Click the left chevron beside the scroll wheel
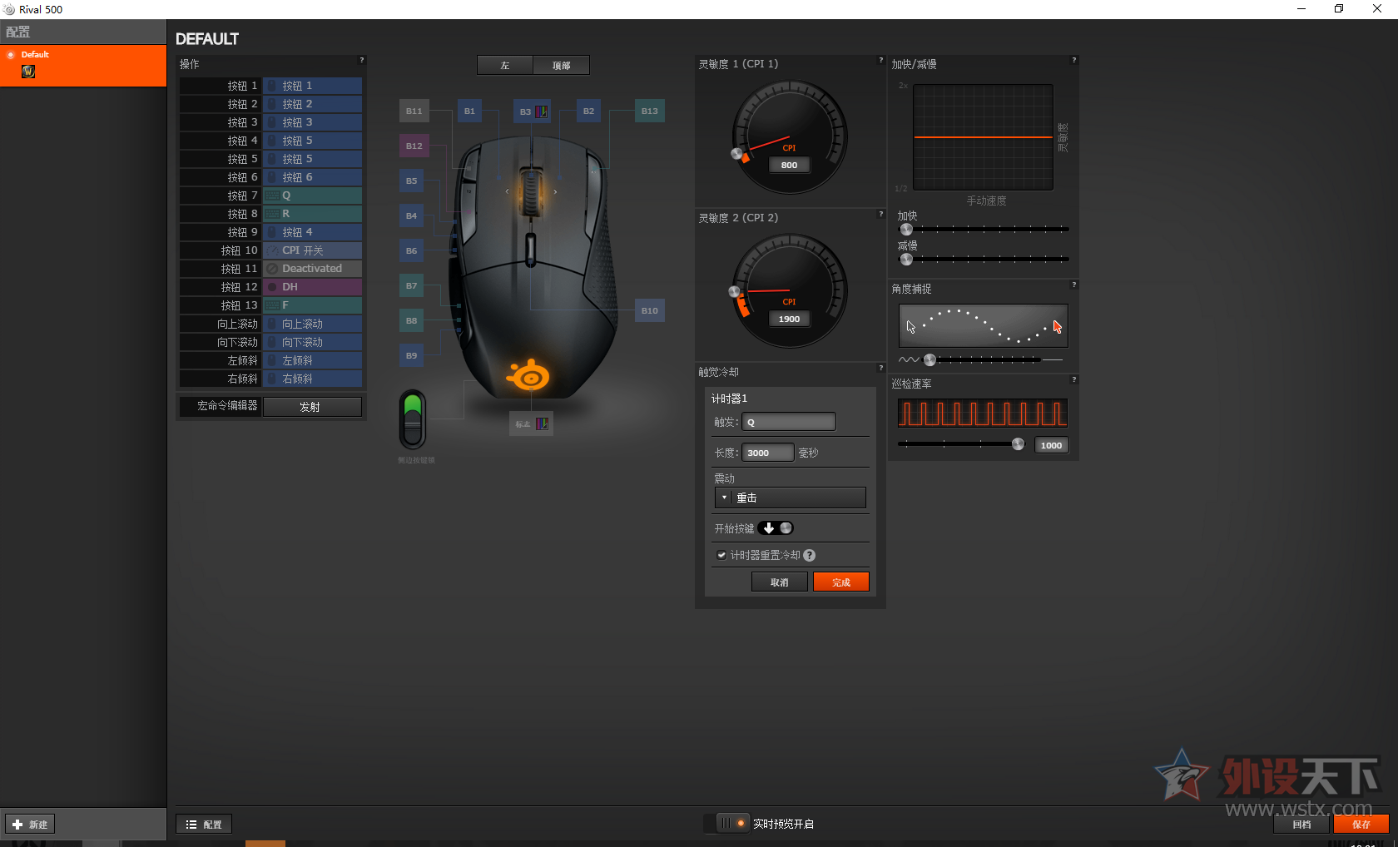 point(506,191)
